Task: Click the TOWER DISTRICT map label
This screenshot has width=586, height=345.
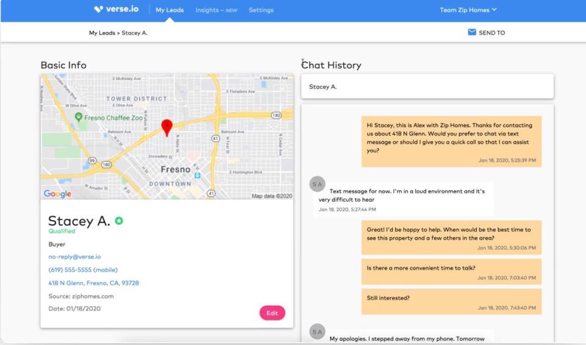Action: pyautogui.click(x=136, y=99)
